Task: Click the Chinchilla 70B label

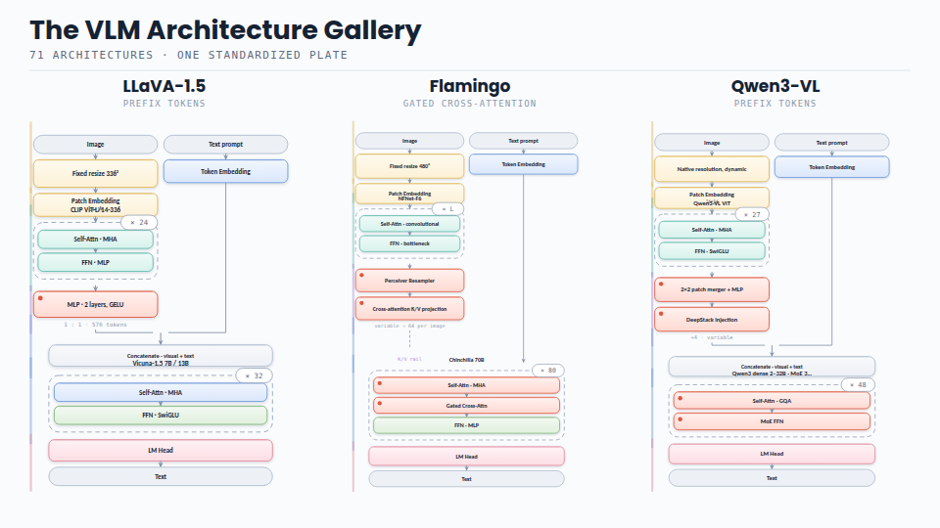Action: tap(466, 360)
